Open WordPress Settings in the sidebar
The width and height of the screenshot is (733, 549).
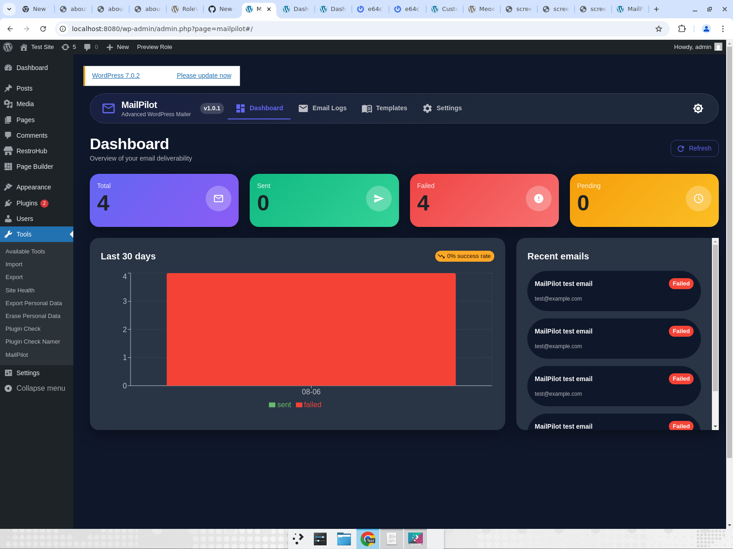pos(37,373)
